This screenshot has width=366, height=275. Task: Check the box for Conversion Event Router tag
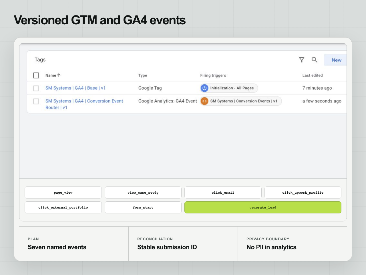click(36, 101)
